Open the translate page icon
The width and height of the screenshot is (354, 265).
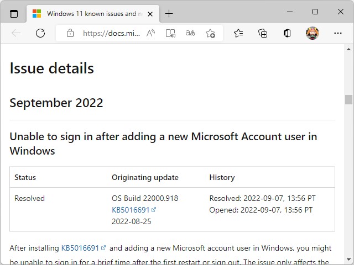tap(190, 33)
